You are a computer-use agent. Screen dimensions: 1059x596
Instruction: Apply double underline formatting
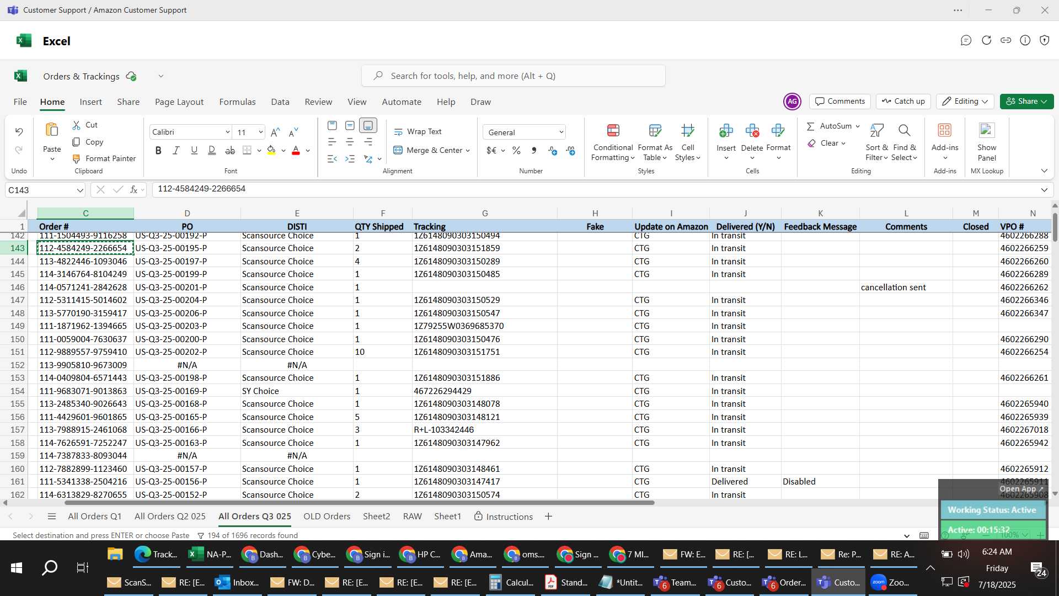tap(212, 150)
